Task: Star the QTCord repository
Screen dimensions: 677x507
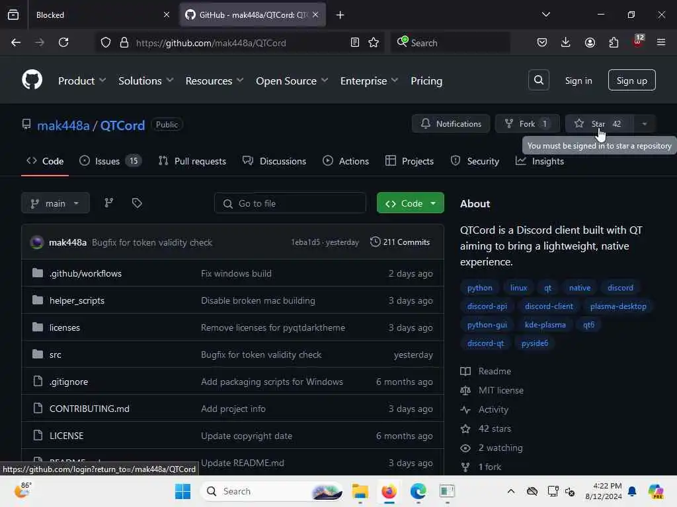Action: pos(599,124)
